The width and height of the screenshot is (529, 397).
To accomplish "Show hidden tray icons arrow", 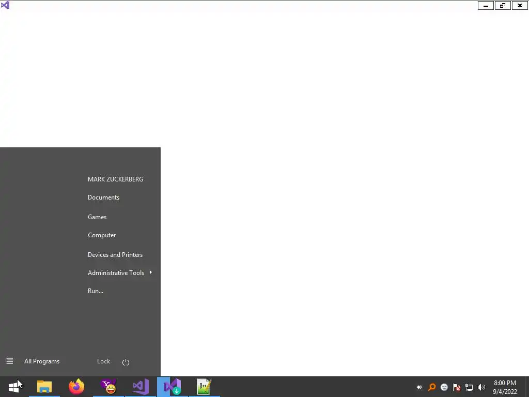I will click(x=419, y=387).
